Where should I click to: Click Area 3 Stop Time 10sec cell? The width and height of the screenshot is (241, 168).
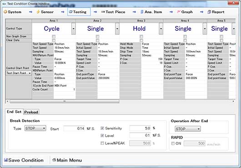[x=152, y=52]
